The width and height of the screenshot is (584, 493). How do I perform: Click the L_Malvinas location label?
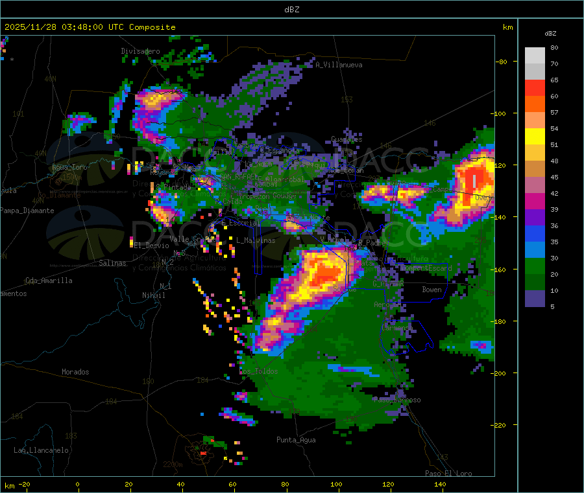(x=256, y=240)
